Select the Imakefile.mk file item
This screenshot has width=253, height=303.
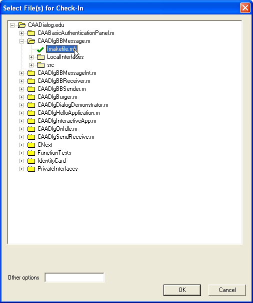click(61, 49)
